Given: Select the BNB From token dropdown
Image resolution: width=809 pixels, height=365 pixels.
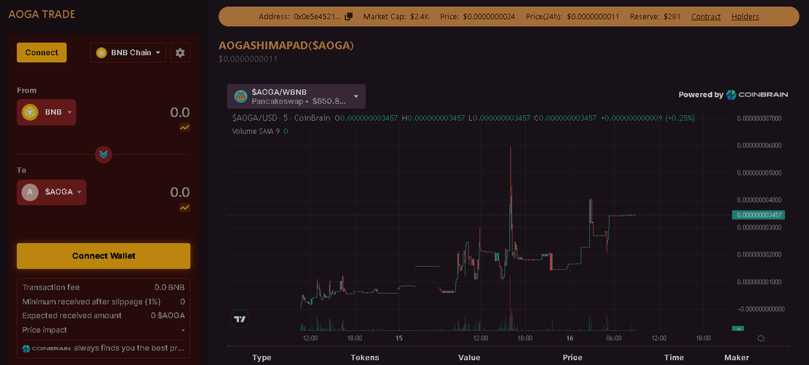Looking at the screenshot, I should [x=47, y=112].
